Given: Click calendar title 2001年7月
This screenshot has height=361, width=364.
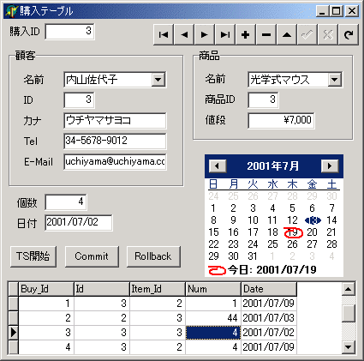Looking at the screenshot, I should click(273, 165).
